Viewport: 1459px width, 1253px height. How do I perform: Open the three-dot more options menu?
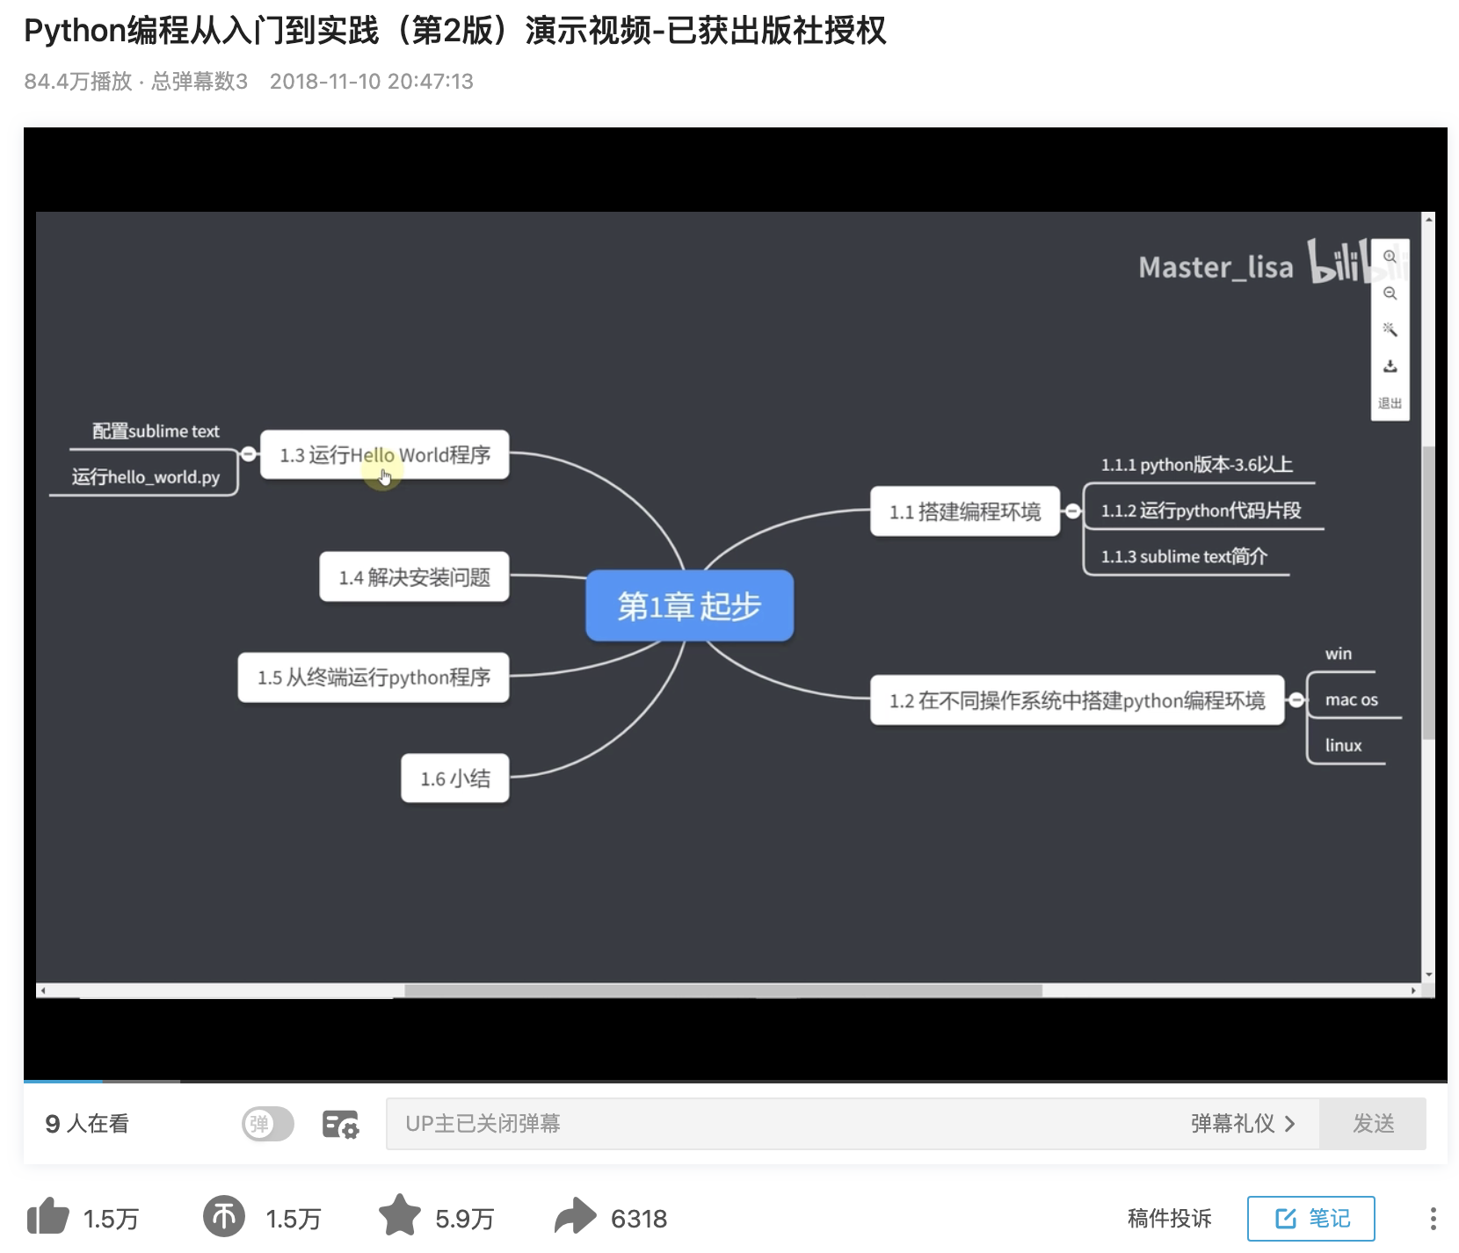tap(1433, 1218)
